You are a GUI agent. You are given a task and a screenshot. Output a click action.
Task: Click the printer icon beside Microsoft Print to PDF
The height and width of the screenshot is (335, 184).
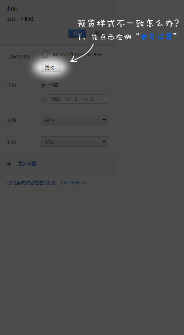click(x=45, y=54)
